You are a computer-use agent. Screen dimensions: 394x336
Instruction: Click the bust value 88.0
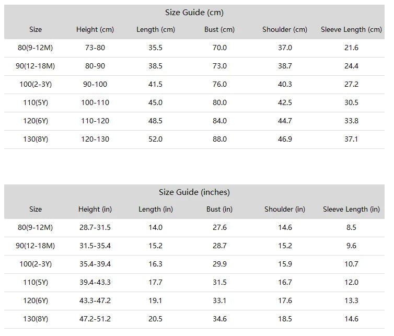(219, 139)
